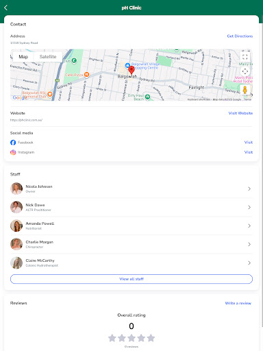Click View all staff button
This screenshot has height=351, width=263.
pyautogui.click(x=131, y=279)
